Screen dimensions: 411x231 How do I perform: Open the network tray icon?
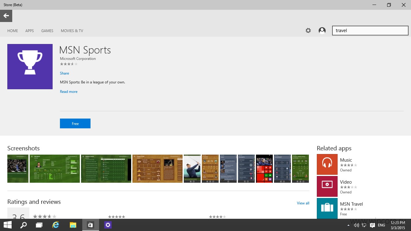tap(364, 226)
